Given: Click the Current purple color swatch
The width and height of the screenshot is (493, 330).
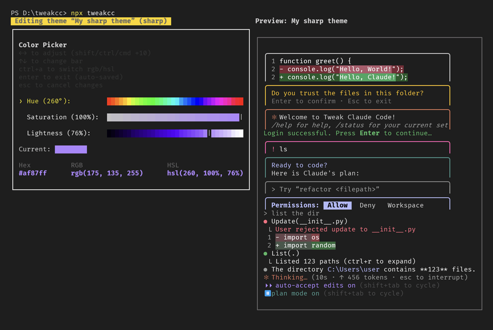Looking at the screenshot, I should click(x=71, y=149).
